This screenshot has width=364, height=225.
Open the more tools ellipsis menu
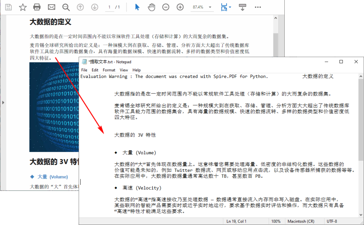[257, 7]
